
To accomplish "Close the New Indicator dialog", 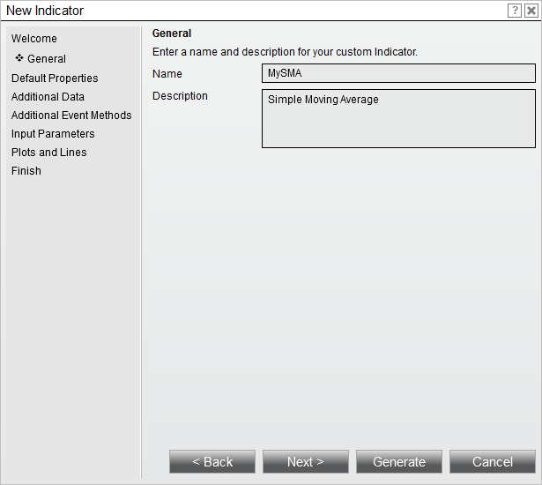I will pyautogui.click(x=531, y=11).
